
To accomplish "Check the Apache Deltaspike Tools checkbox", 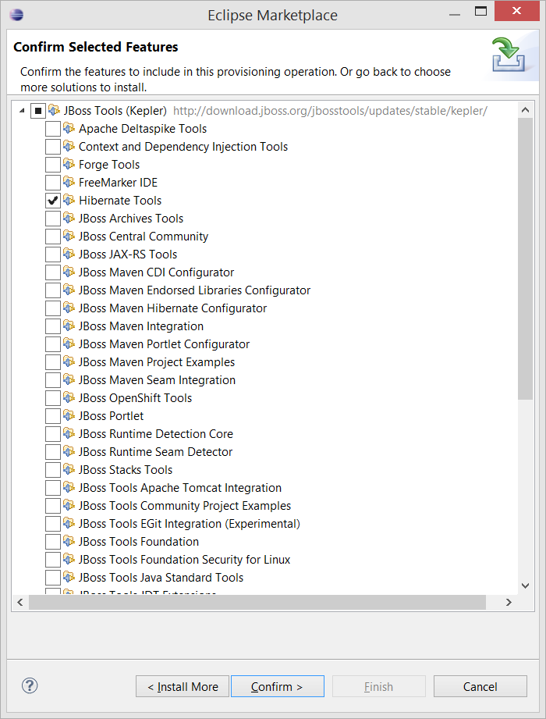I will (x=53, y=129).
